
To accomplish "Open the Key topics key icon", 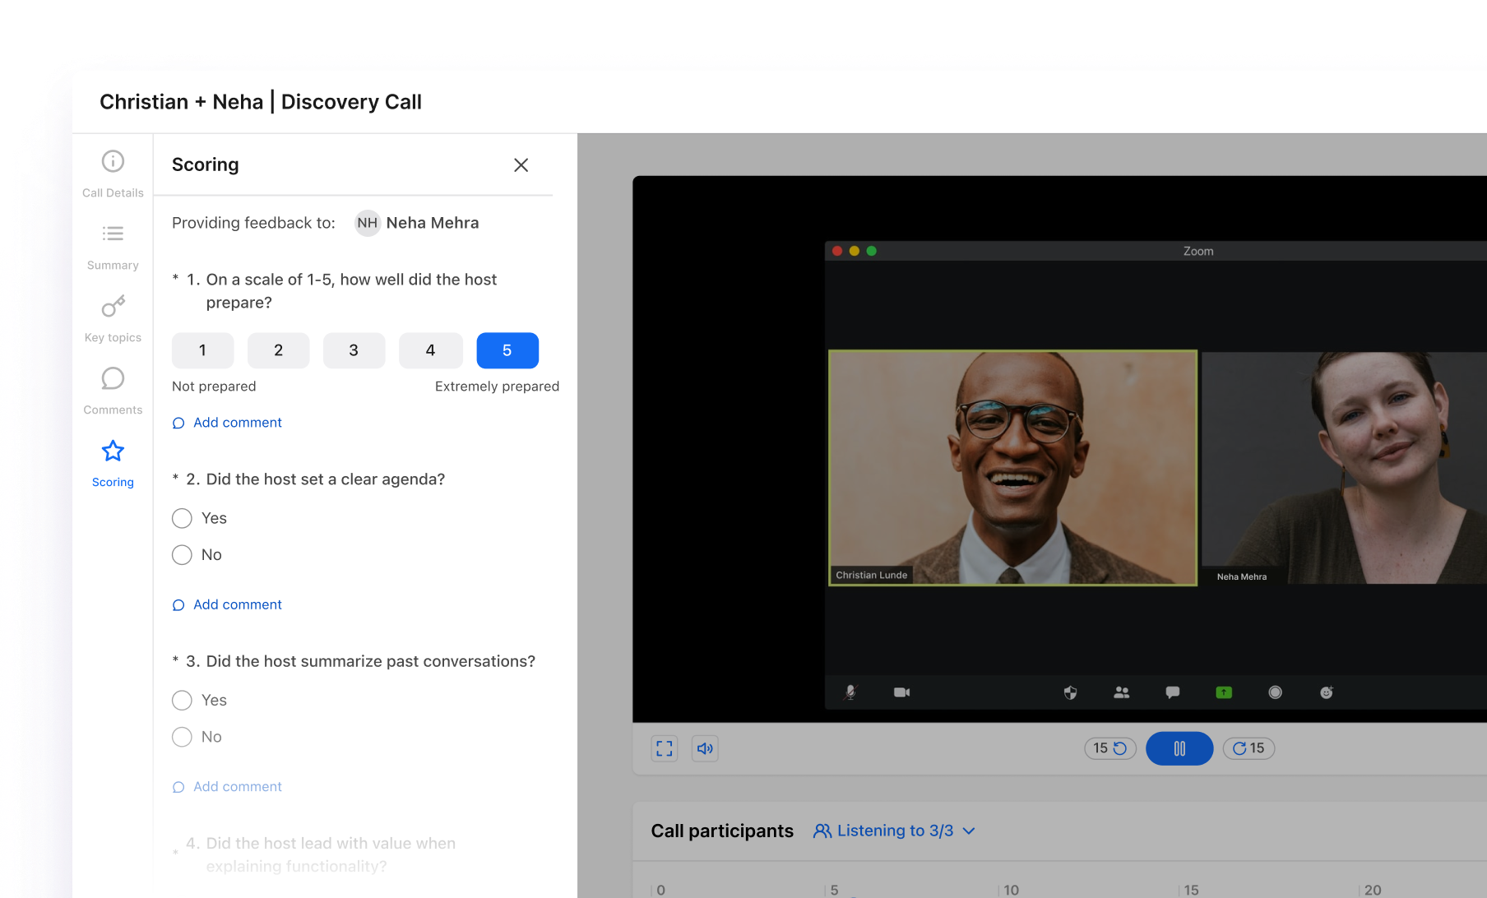I will pyautogui.click(x=113, y=306).
